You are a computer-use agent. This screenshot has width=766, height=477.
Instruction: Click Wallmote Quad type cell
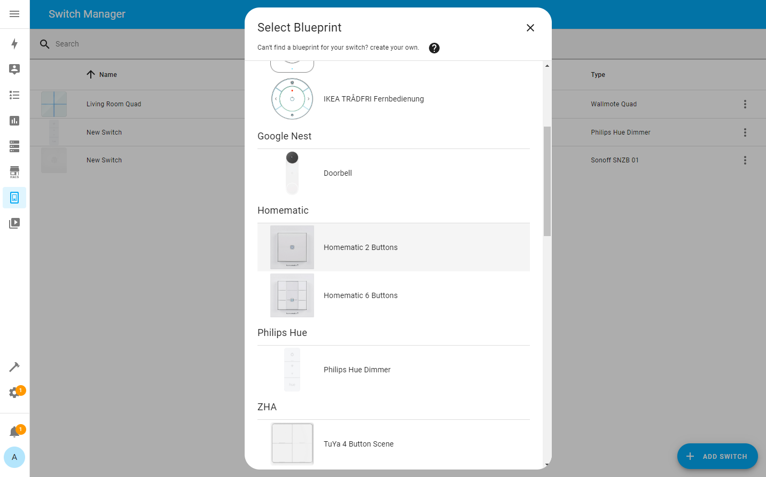click(x=614, y=104)
